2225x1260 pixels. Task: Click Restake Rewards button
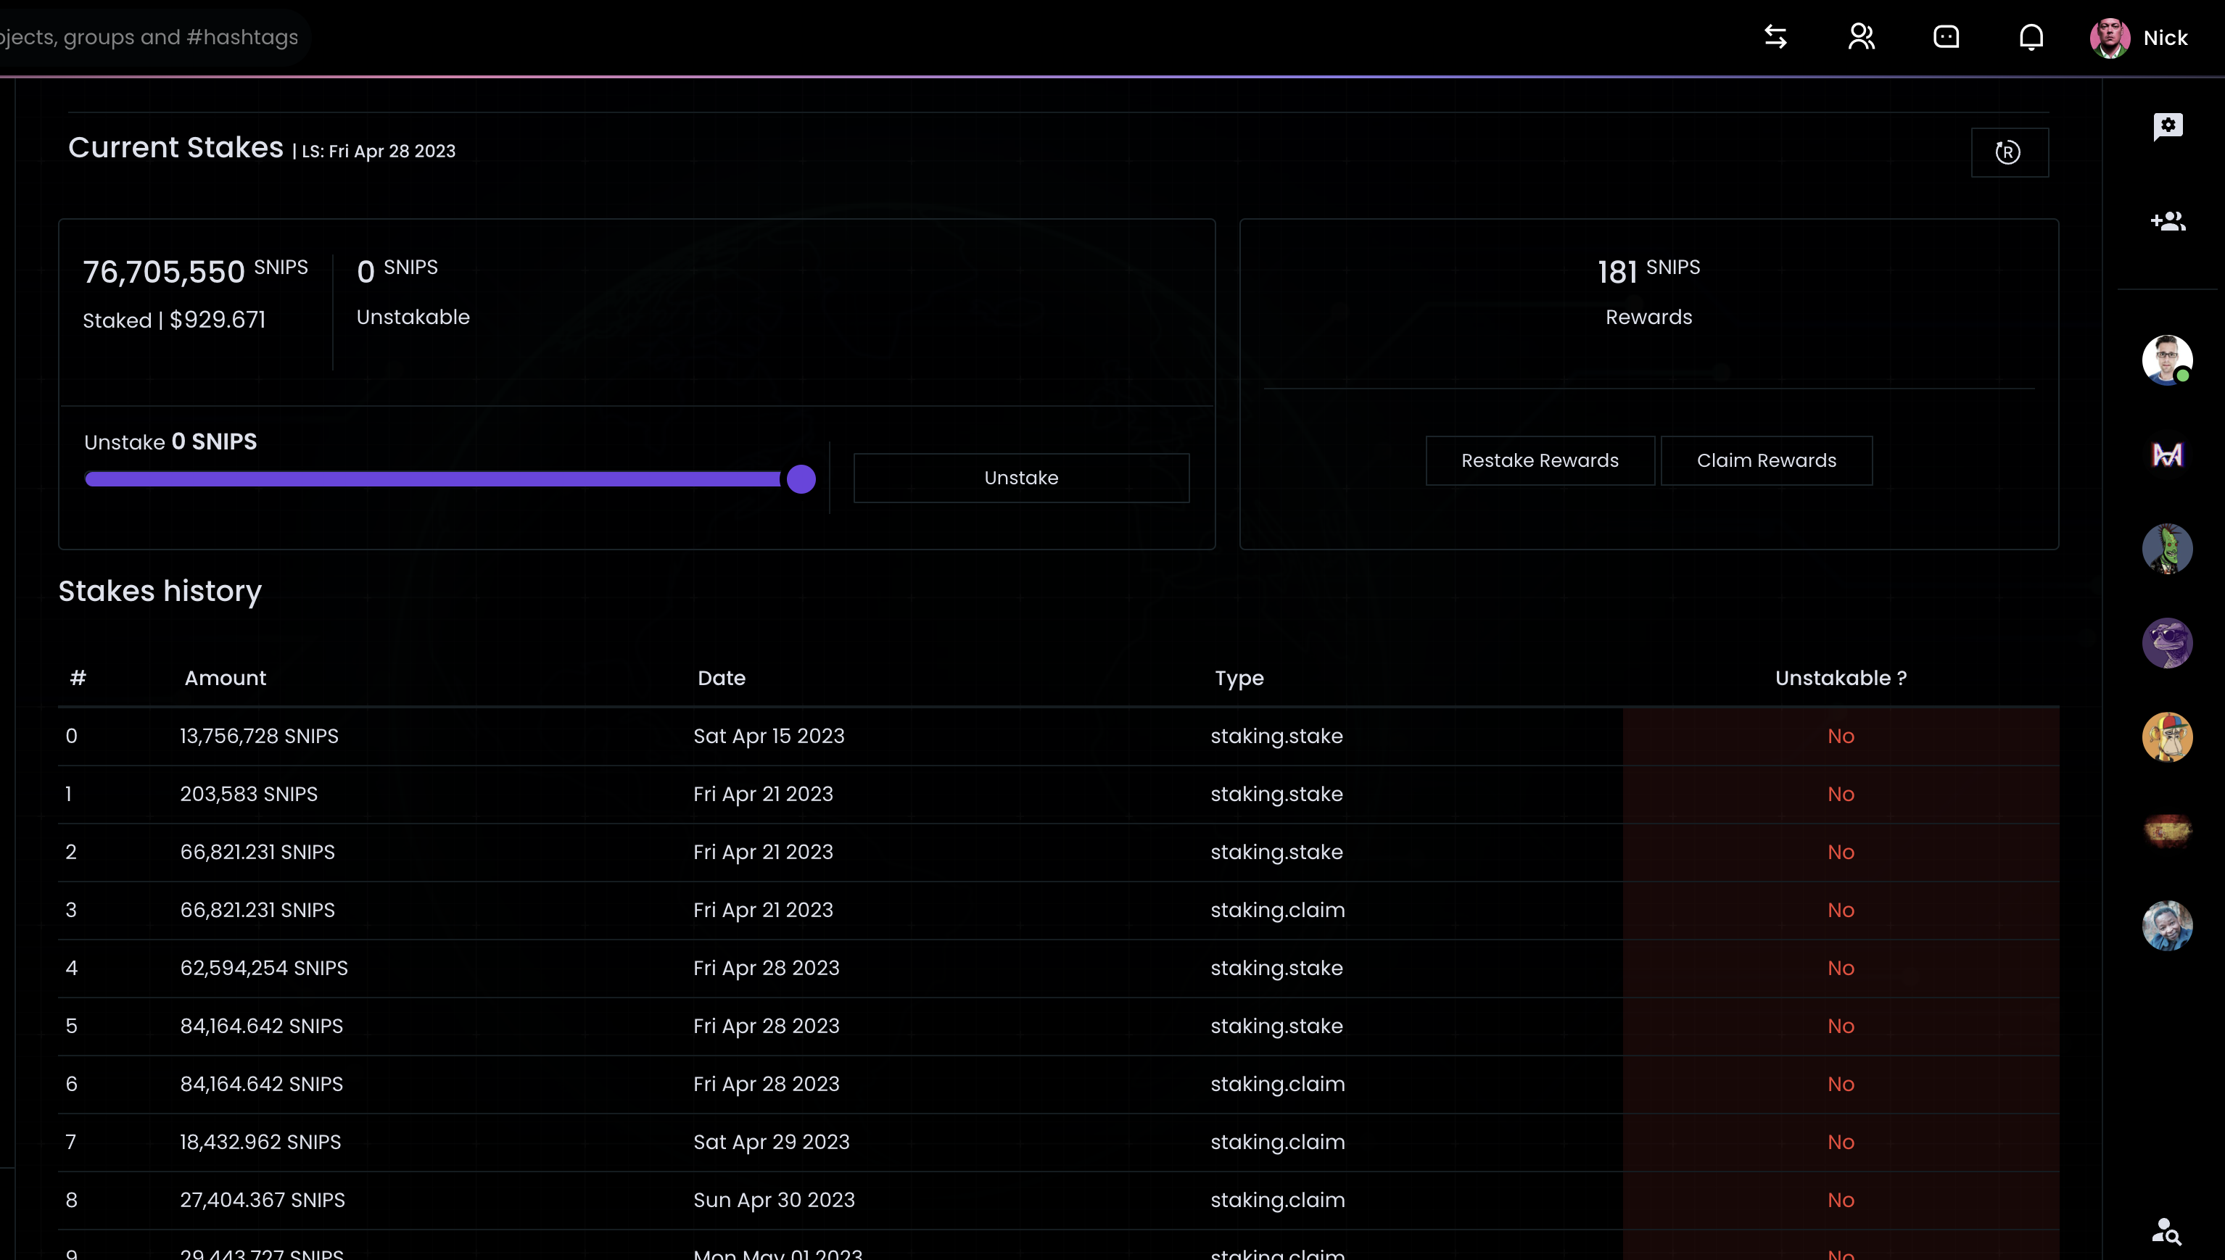1540,460
